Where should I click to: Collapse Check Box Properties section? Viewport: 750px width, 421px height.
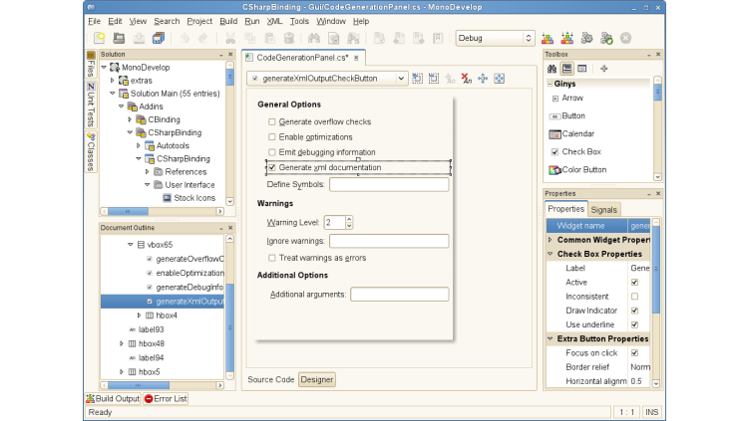click(x=551, y=255)
